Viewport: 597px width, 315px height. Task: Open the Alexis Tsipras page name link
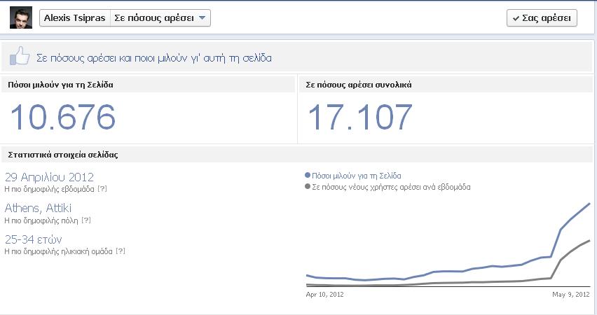[75, 18]
